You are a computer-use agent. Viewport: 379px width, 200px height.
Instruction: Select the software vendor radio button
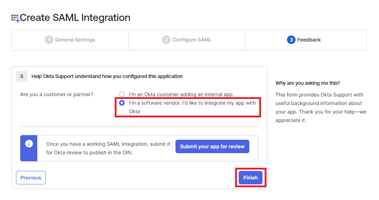click(x=122, y=103)
